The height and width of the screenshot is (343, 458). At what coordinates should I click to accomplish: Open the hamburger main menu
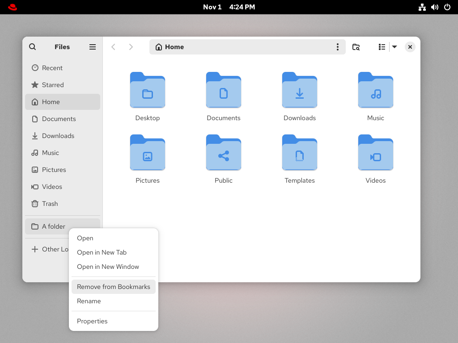tap(93, 47)
